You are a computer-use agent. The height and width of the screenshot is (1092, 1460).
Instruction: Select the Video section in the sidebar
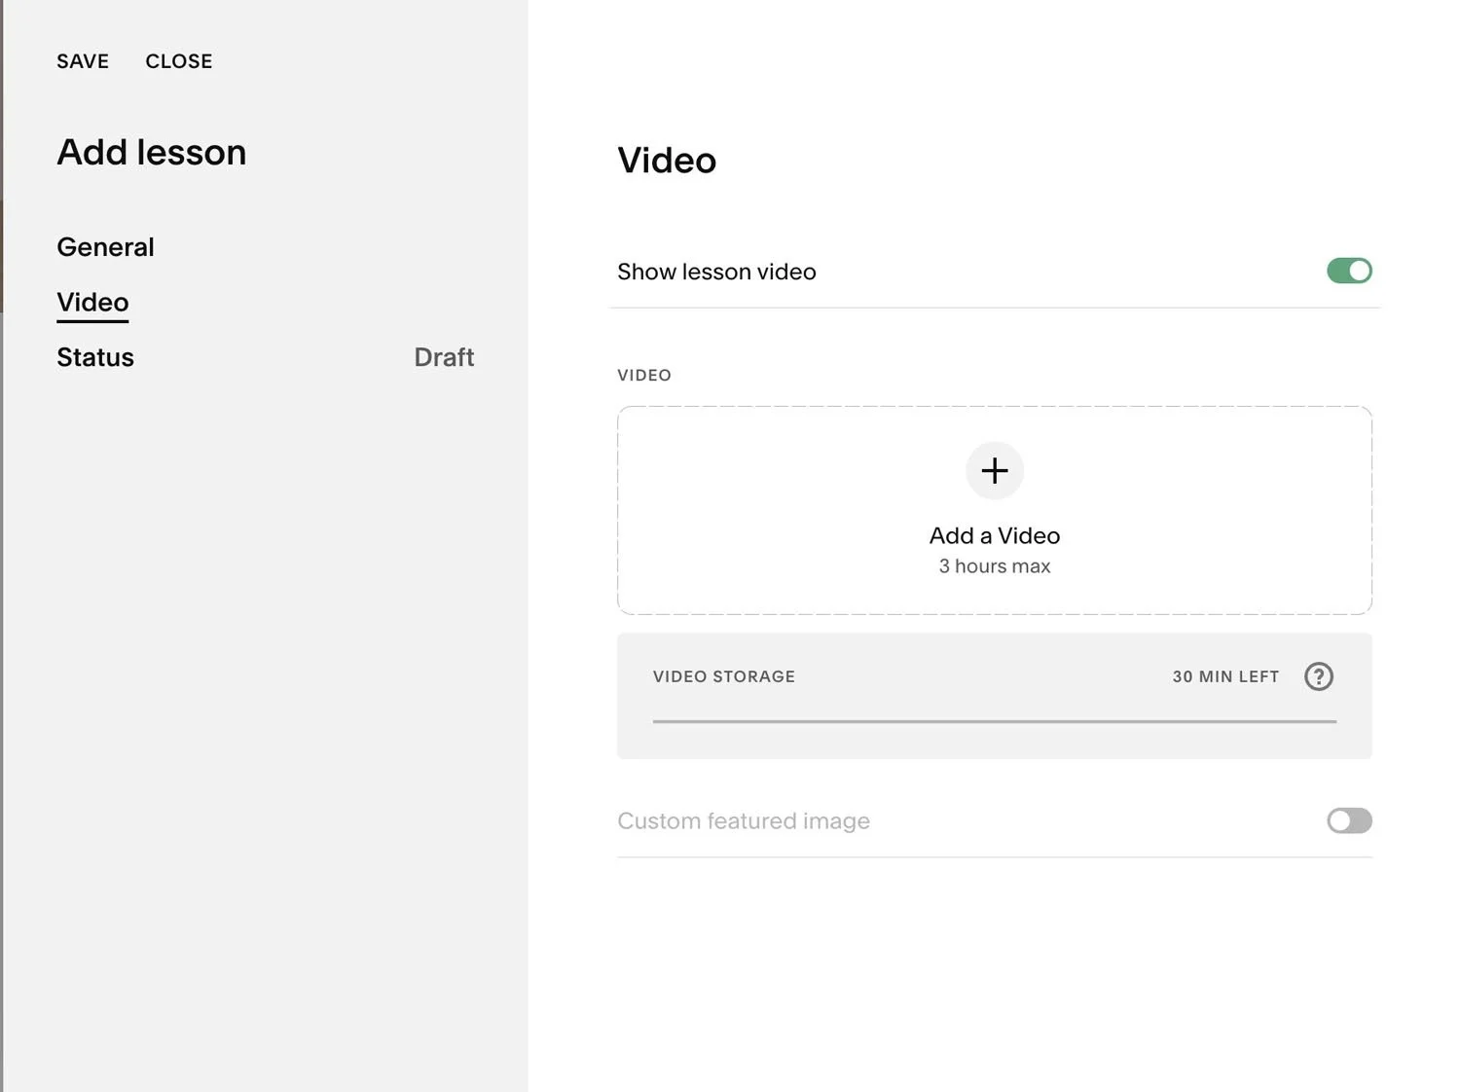pyautogui.click(x=92, y=302)
